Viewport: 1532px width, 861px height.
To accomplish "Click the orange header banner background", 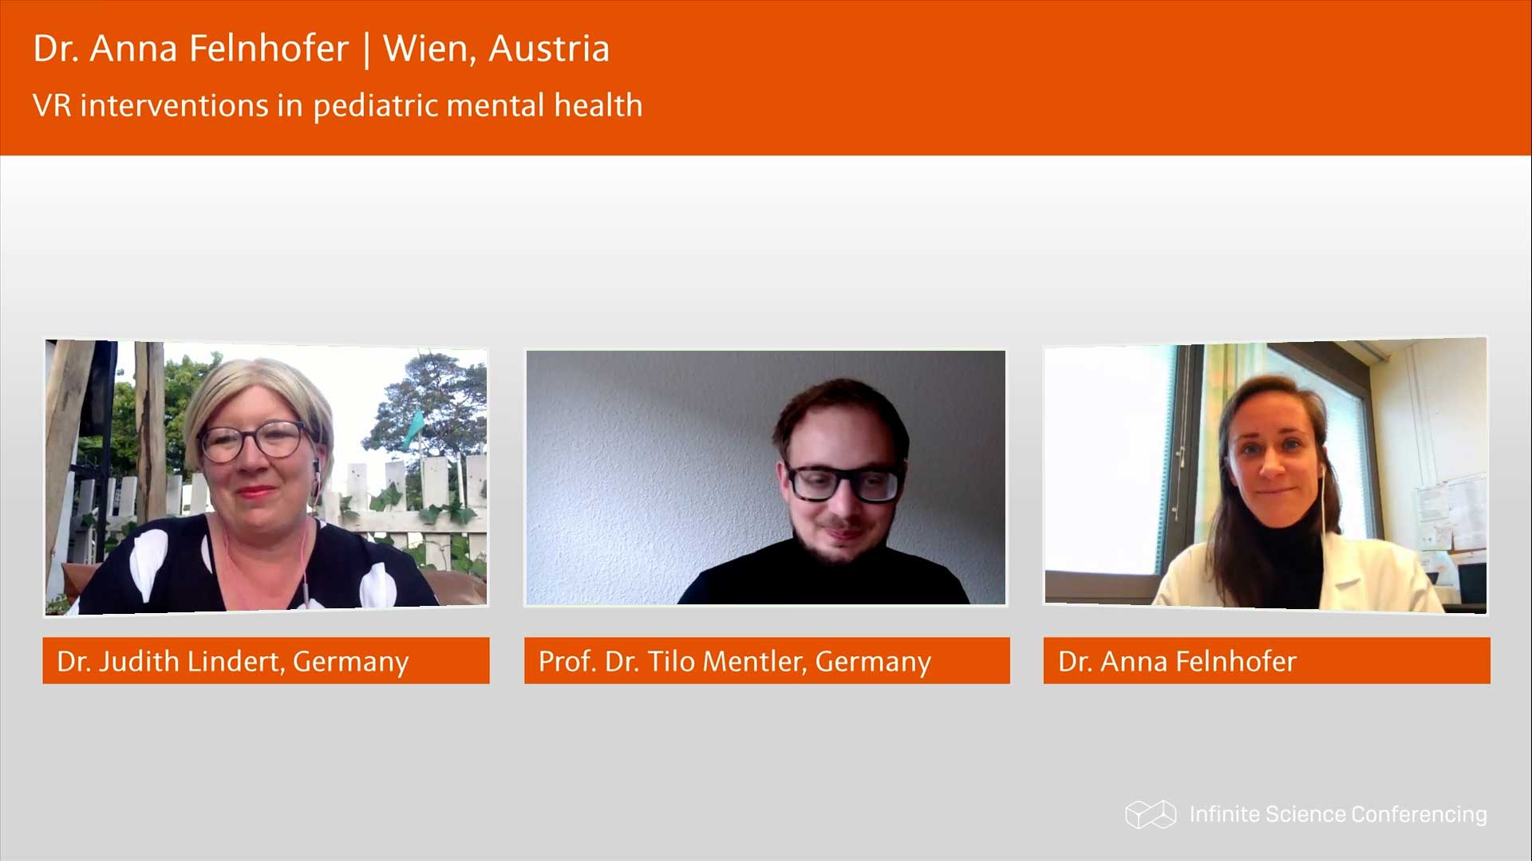I will click(x=1037, y=77).
